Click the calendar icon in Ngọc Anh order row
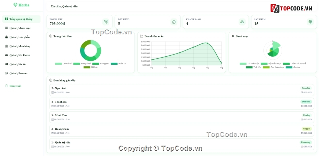This screenshot has width=320, height=156. click(x=53, y=93)
